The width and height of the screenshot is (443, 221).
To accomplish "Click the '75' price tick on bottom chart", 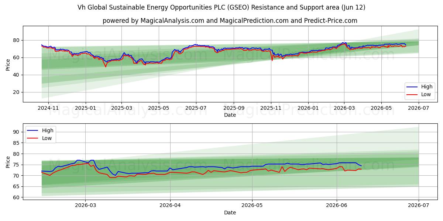I will tap(17, 165).
